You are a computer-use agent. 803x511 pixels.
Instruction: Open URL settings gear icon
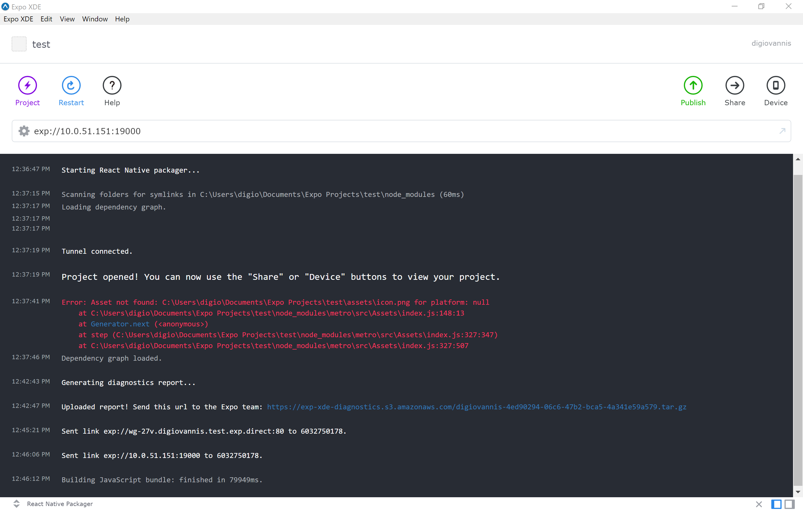[24, 131]
